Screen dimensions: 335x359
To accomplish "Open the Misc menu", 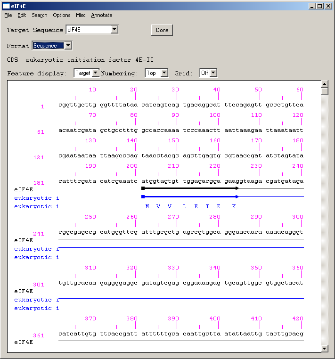I will [81, 15].
